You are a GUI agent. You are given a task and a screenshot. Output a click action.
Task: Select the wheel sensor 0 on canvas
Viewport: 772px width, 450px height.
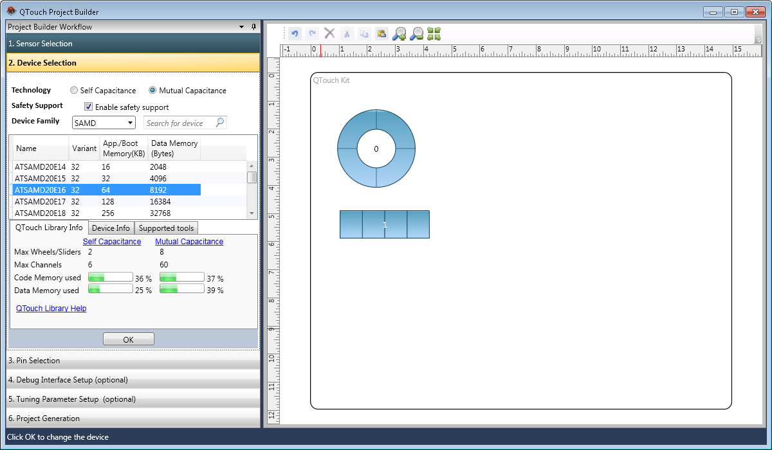tap(376, 148)
